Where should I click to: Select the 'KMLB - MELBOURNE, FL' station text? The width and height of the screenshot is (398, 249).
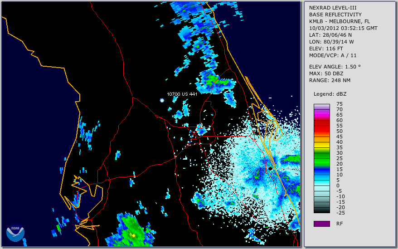pyautogui.click(x=340, y=21)
